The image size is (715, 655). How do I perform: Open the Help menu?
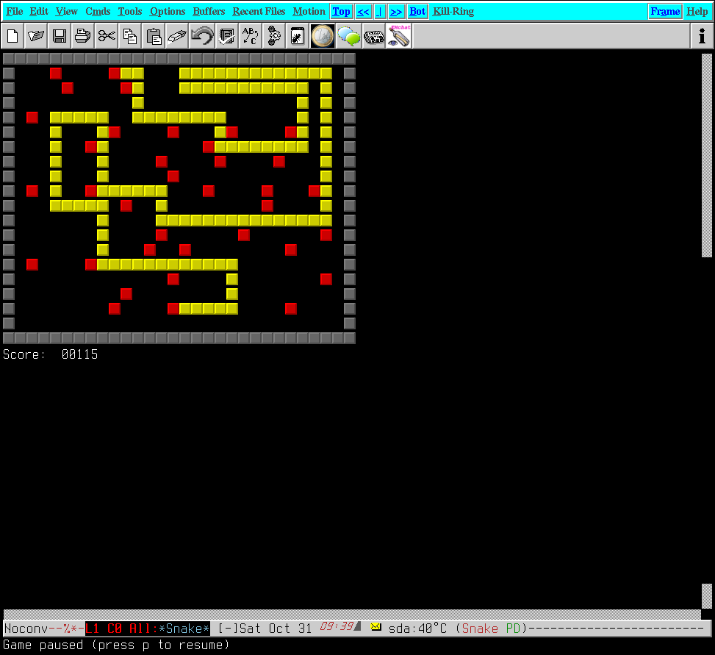[x=697, y=12]
